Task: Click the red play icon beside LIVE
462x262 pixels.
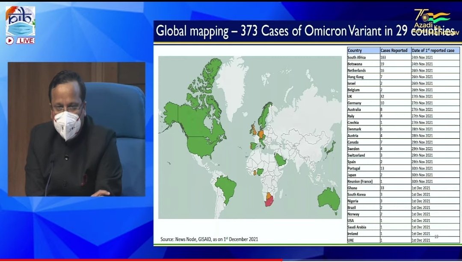Action: pyautogui.click(x=9, y=41)
